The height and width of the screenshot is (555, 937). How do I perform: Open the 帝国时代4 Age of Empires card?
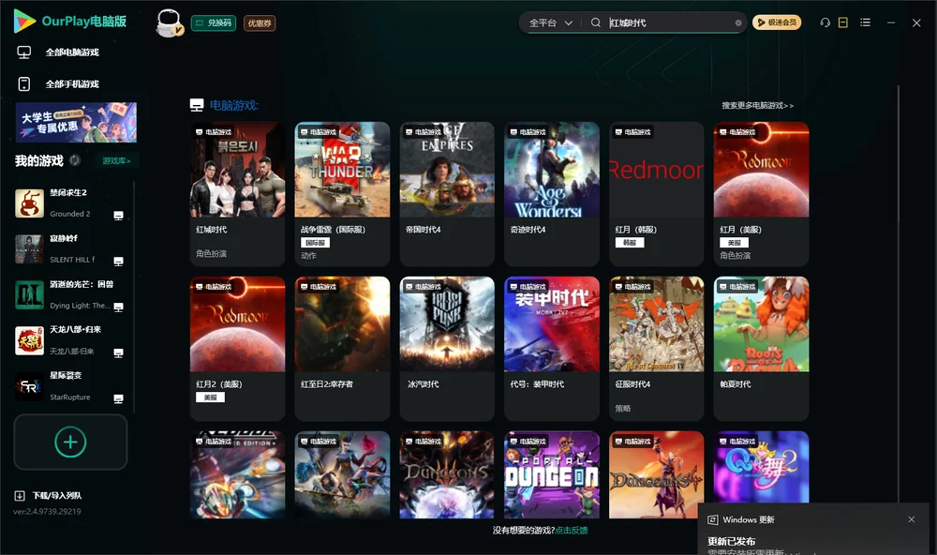[447, 194]
